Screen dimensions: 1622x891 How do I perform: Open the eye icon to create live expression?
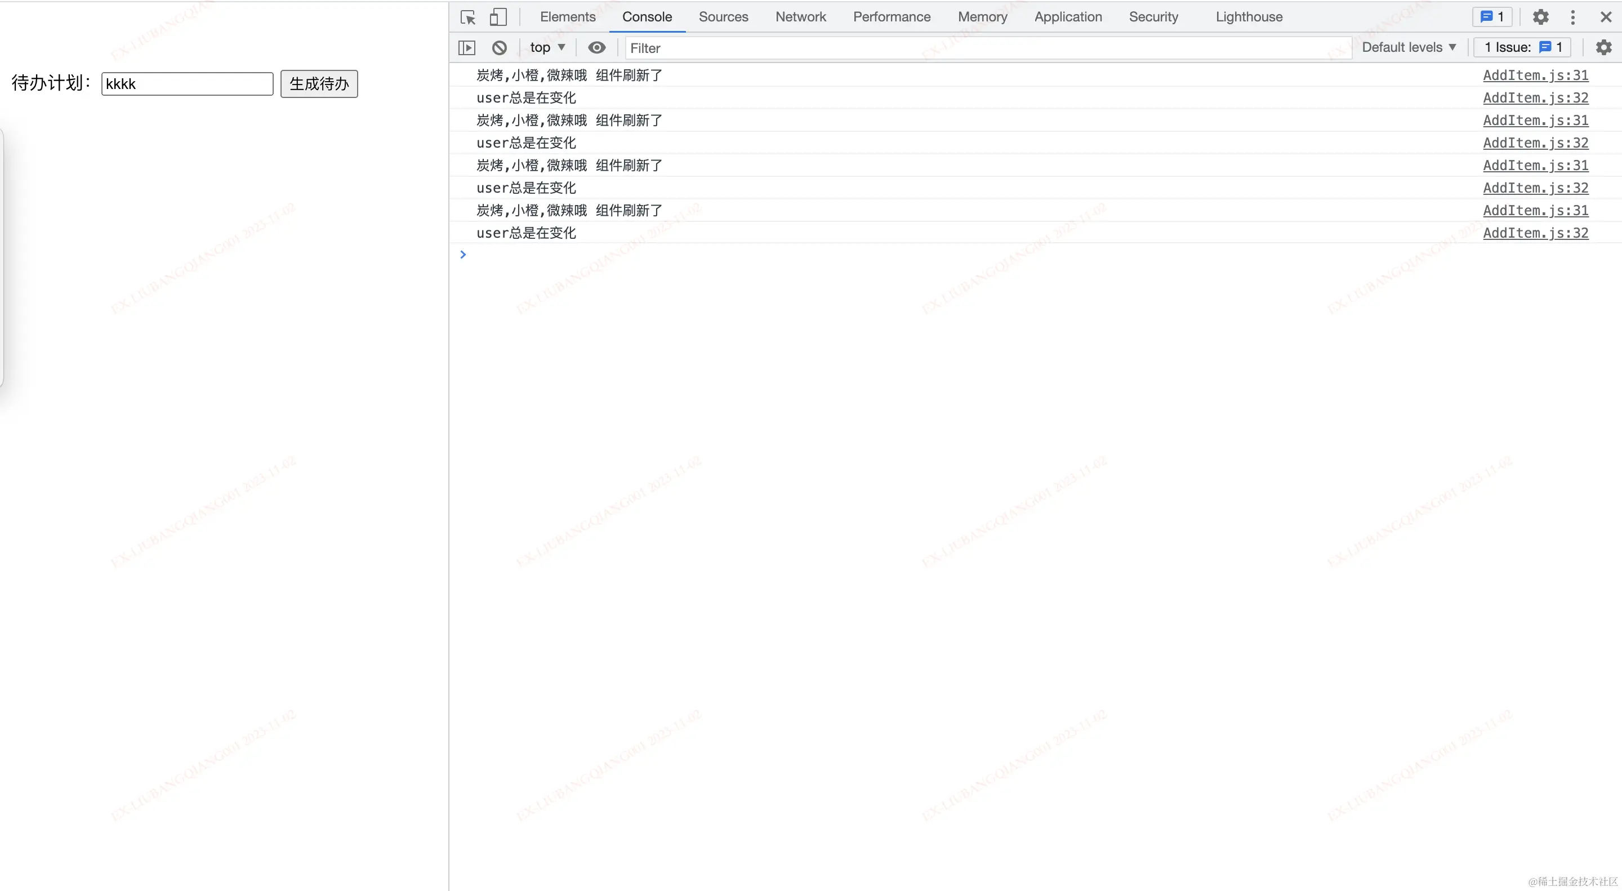pyautogui.click(x=596, y=47)
